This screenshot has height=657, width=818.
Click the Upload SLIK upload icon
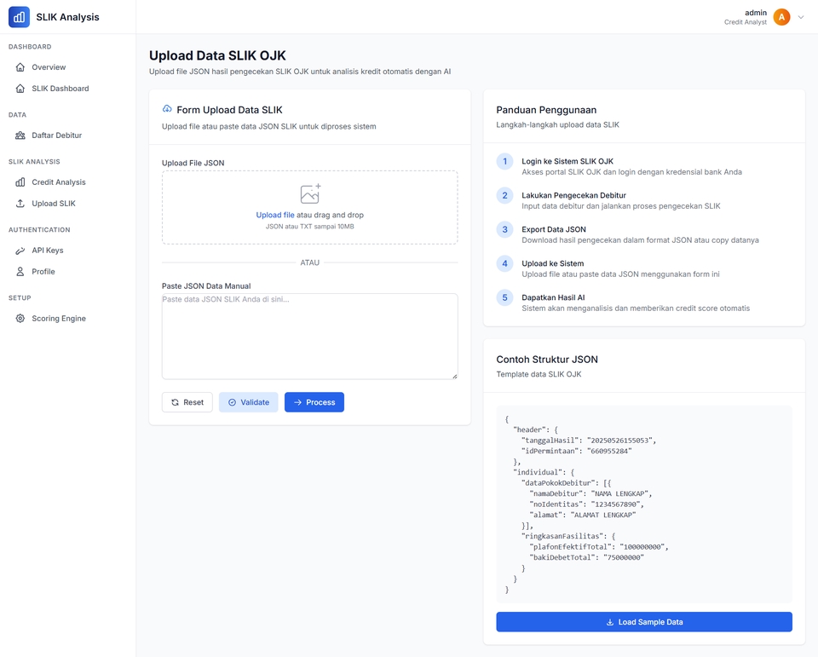pos(20,204)
